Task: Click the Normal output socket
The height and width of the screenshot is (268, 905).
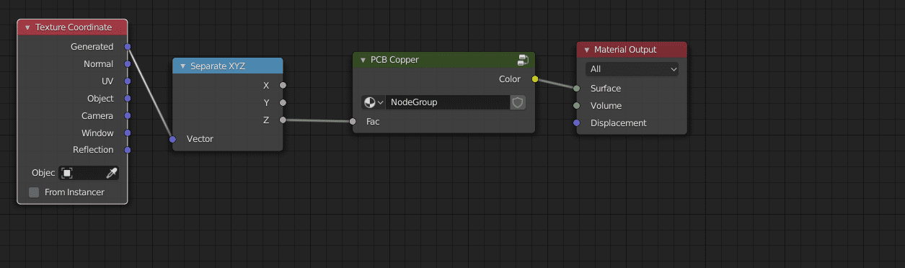Action: click(128, 64)
